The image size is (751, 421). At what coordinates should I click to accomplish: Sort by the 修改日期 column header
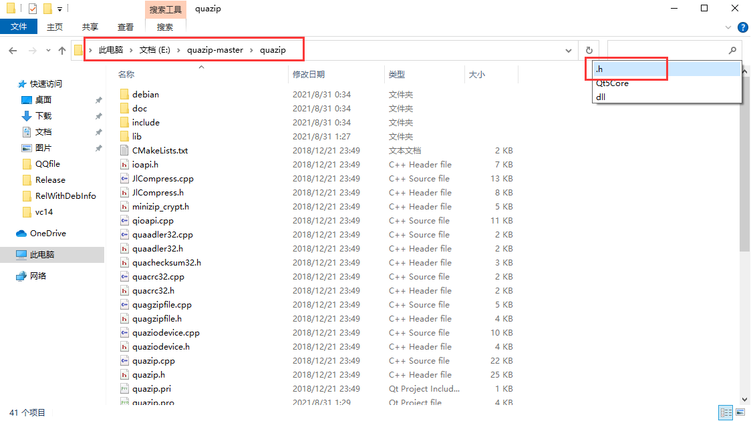point(309,75)
